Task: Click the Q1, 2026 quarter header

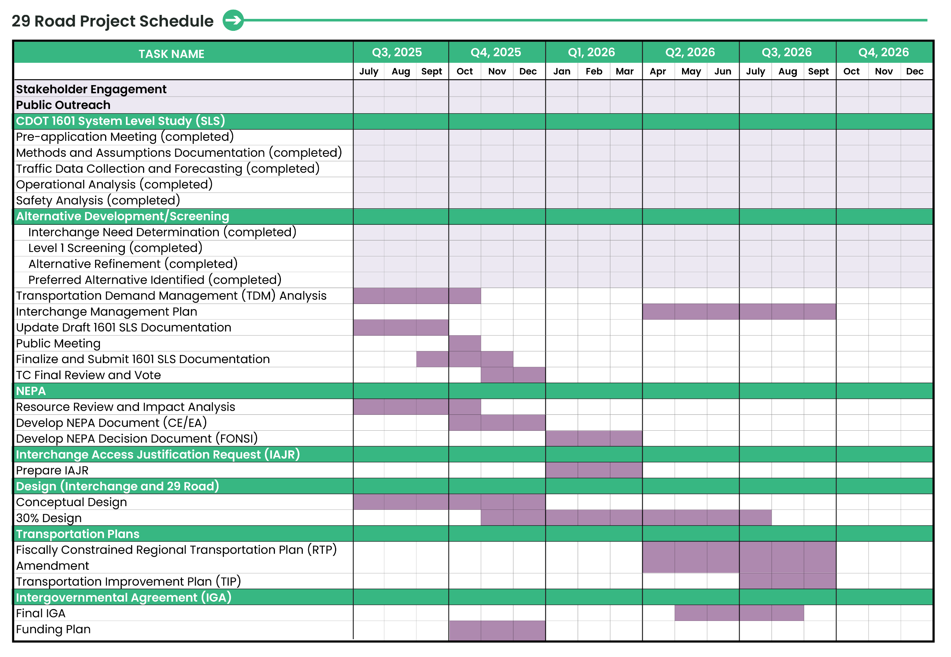Action: 591,52
